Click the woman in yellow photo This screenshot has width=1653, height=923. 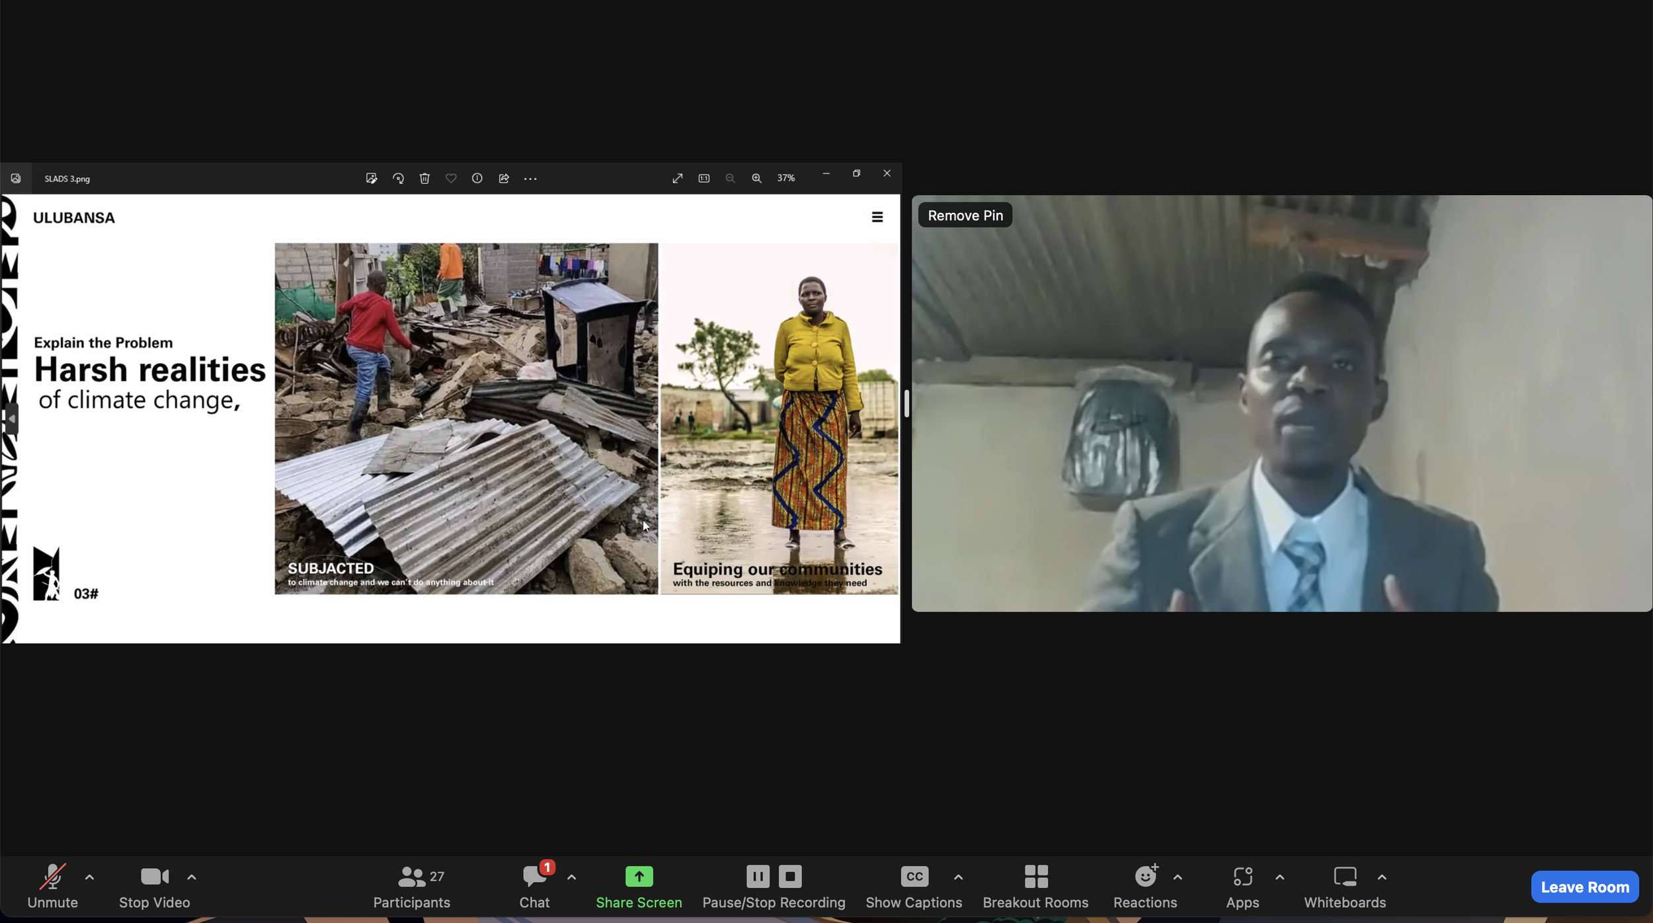pyautogui.click(x=780, y=419)
